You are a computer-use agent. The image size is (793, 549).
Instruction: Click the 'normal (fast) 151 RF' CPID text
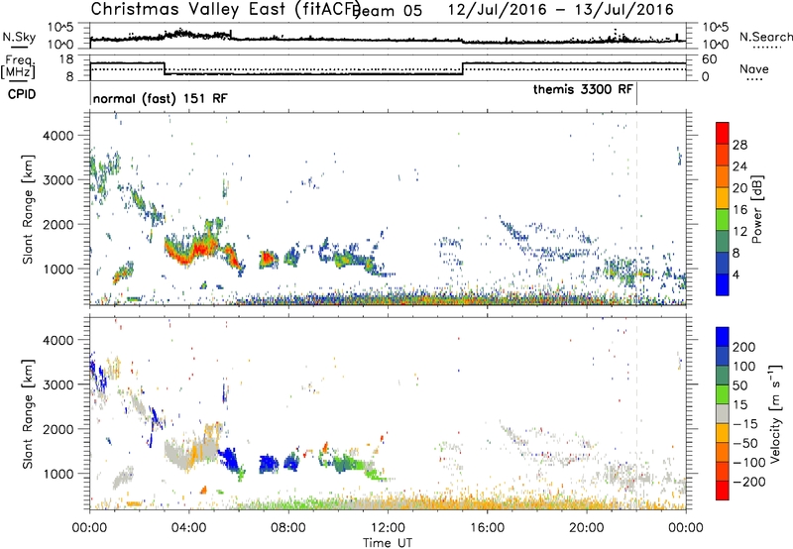click(161, 98)
